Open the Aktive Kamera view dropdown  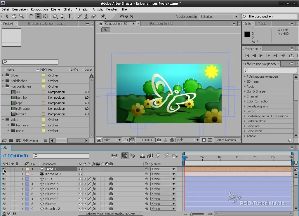tap(227, 140)
